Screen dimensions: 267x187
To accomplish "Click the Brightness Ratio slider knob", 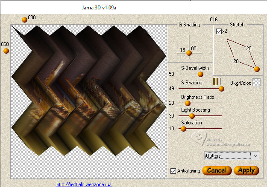I will pyautogui.click(x=188, y=103).
